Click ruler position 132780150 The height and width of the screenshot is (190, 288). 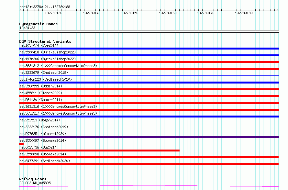[x=129, y=13]
